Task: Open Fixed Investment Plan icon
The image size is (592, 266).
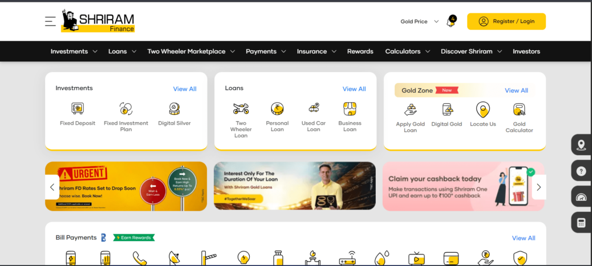Action: pyautogui.click(x=125, y=108)
